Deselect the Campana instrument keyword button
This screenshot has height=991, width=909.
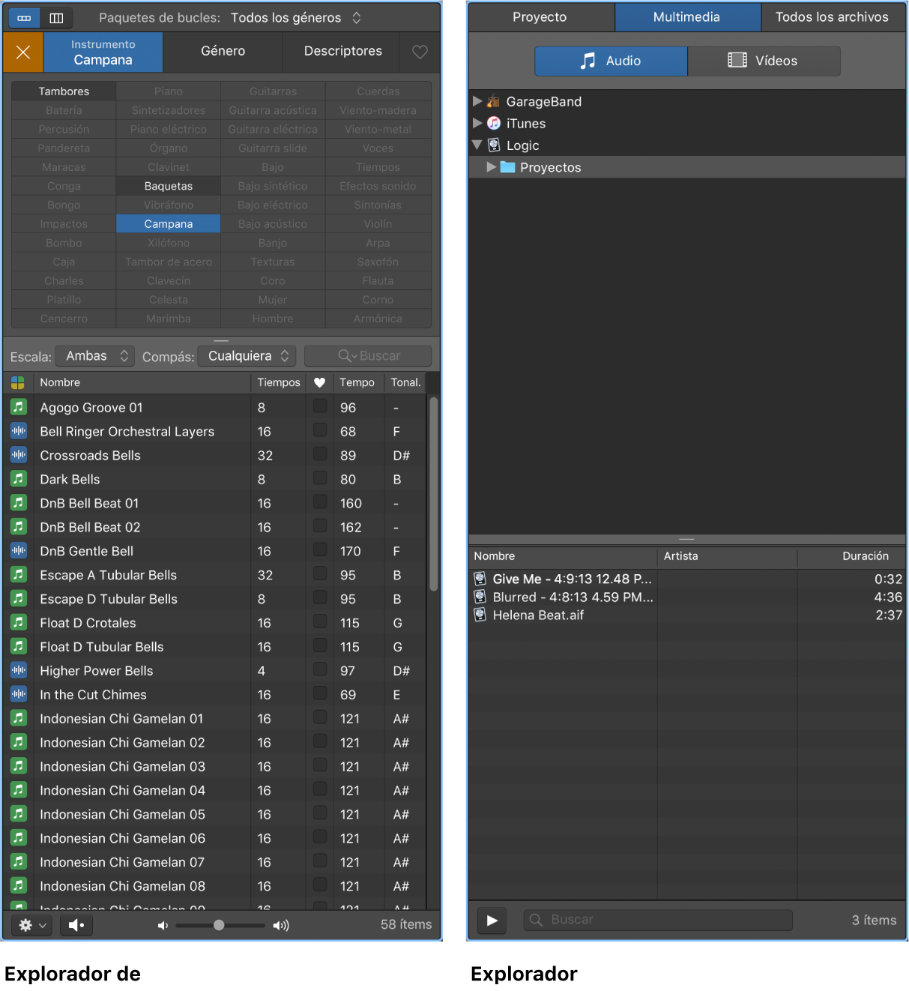169,223
